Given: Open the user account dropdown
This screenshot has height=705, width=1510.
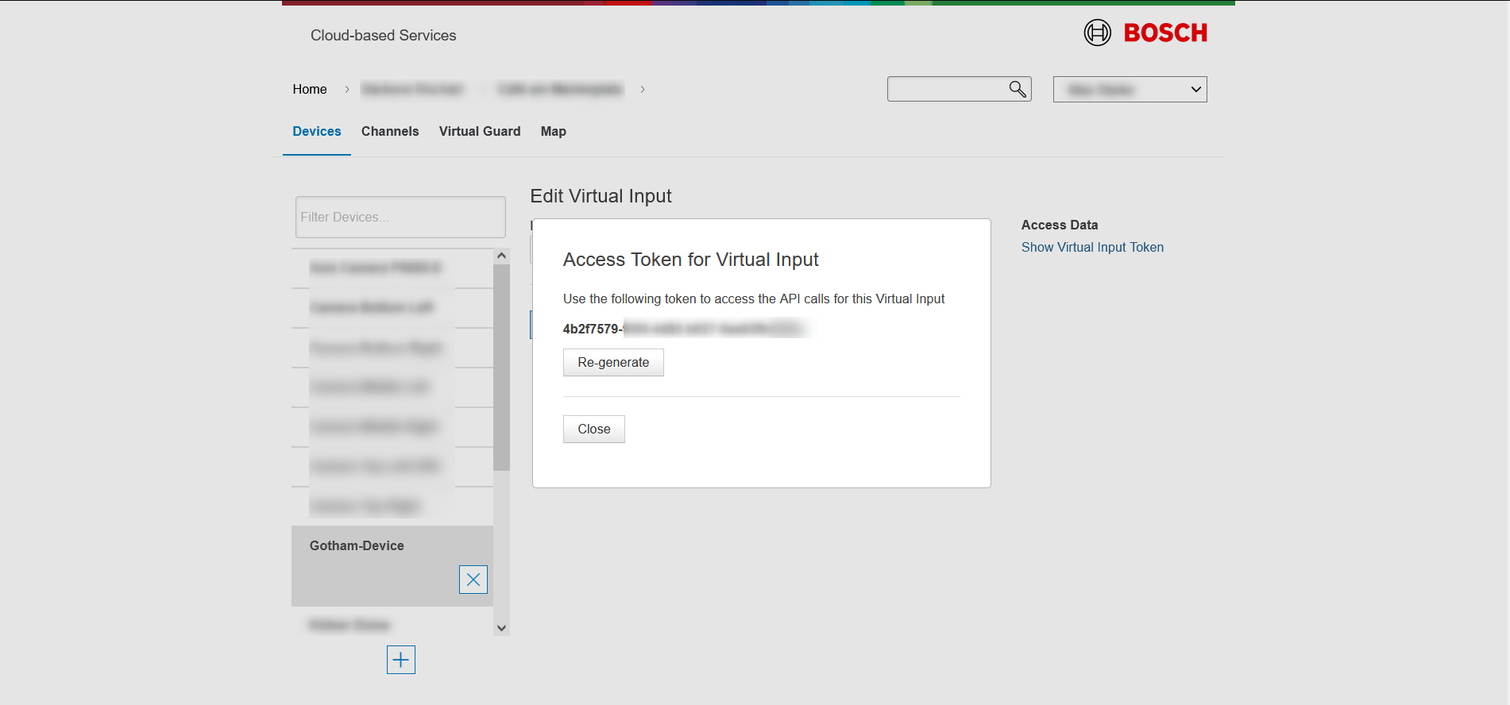Looking at the screenshot, I should point(1130,90).
